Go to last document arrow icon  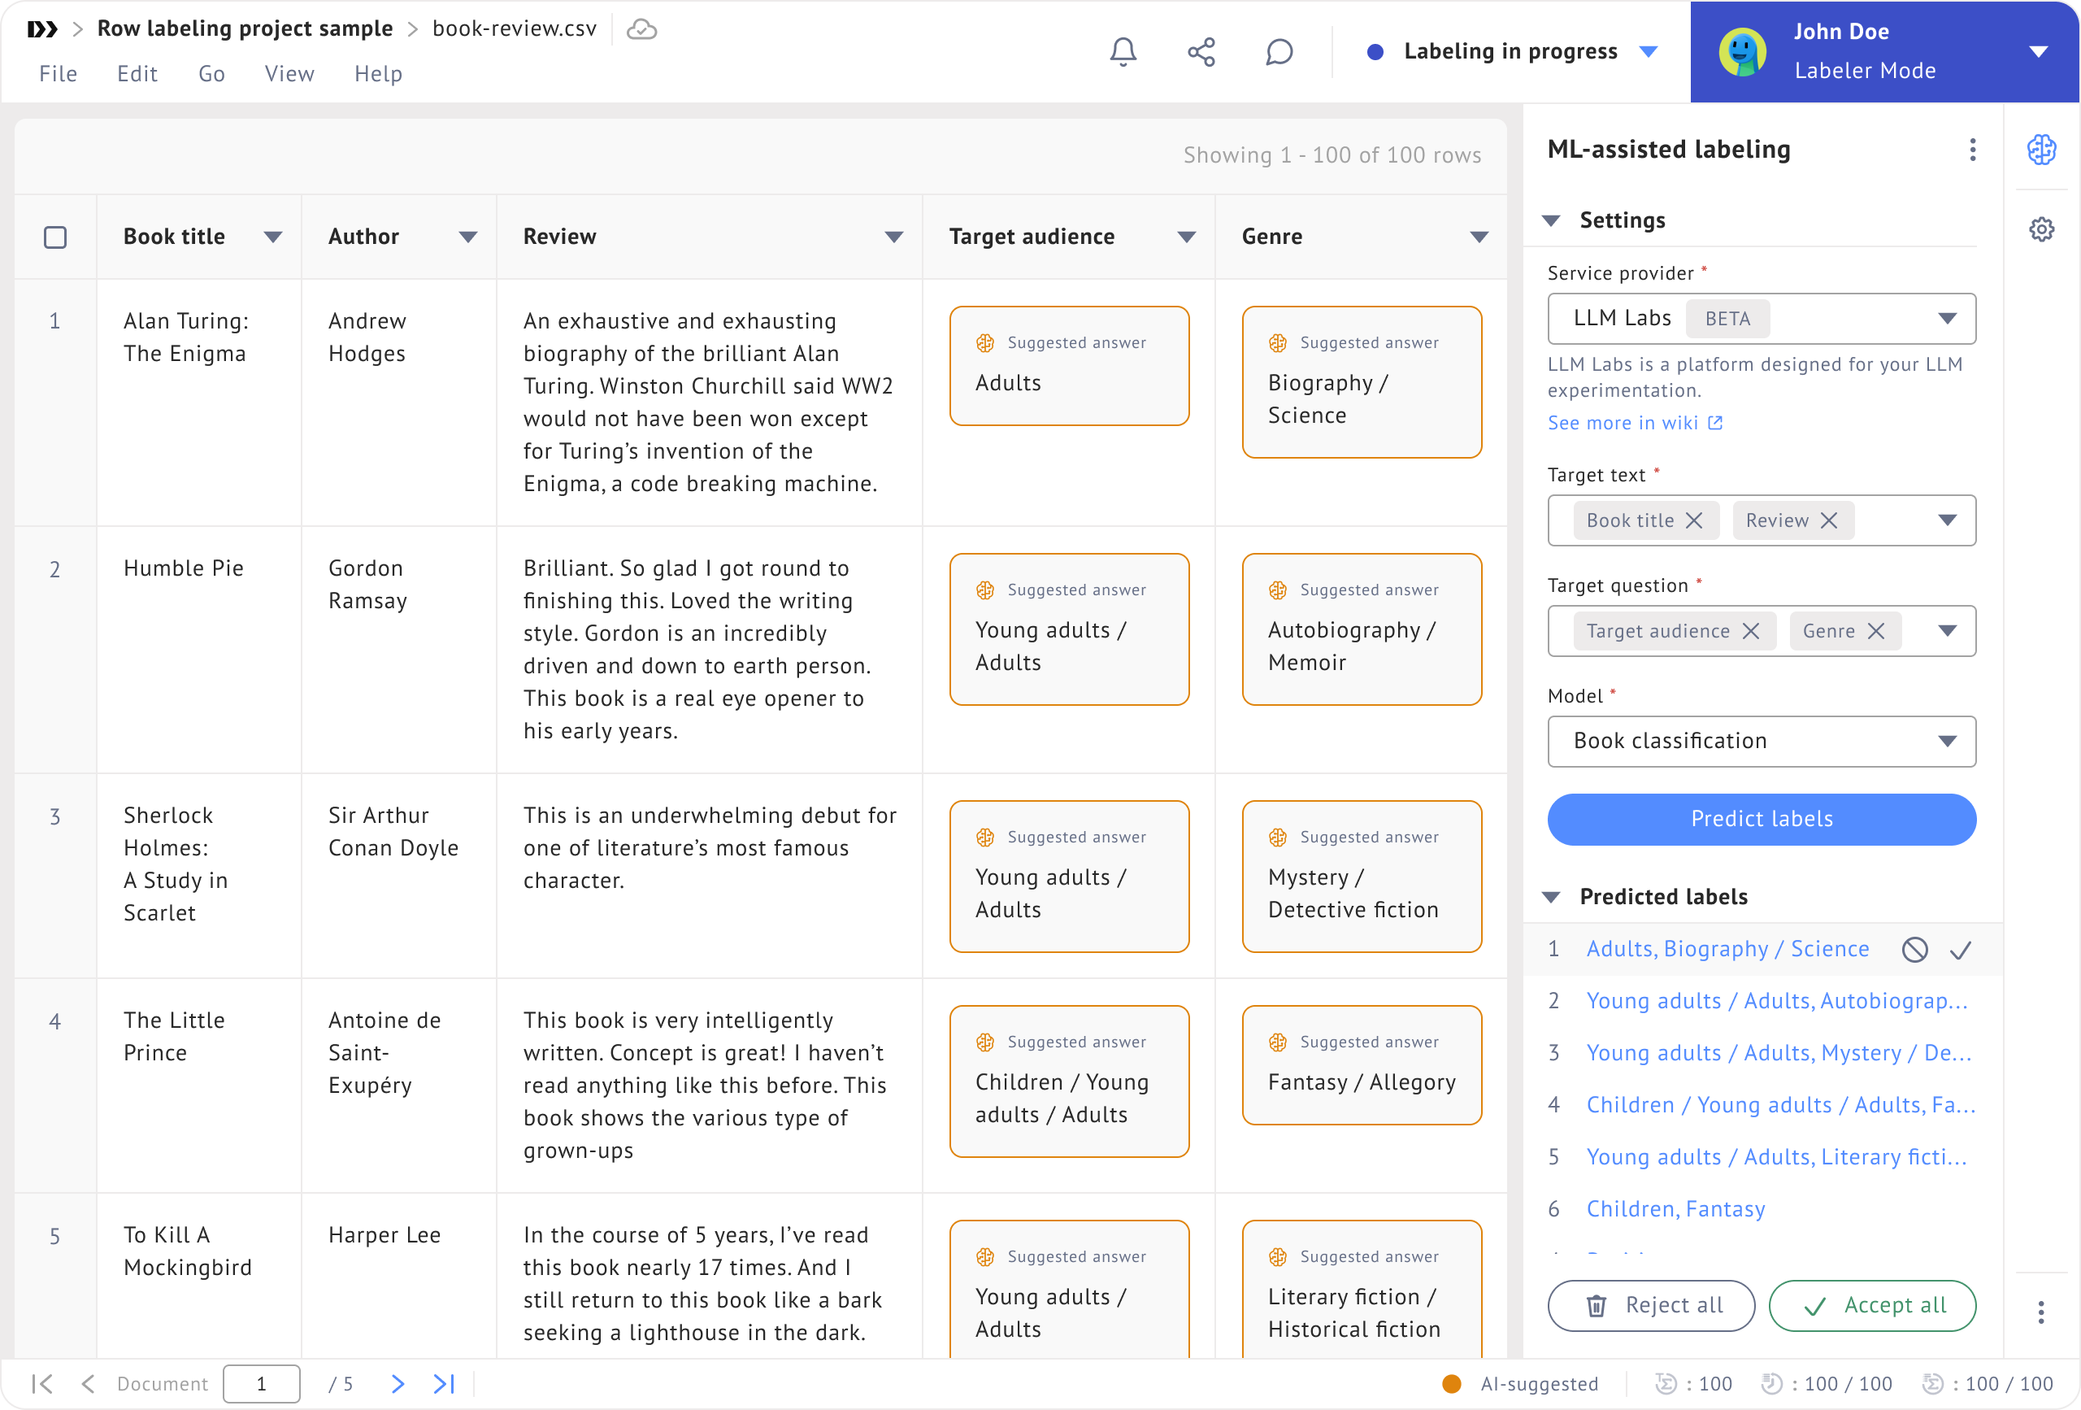coord(444,1383)
